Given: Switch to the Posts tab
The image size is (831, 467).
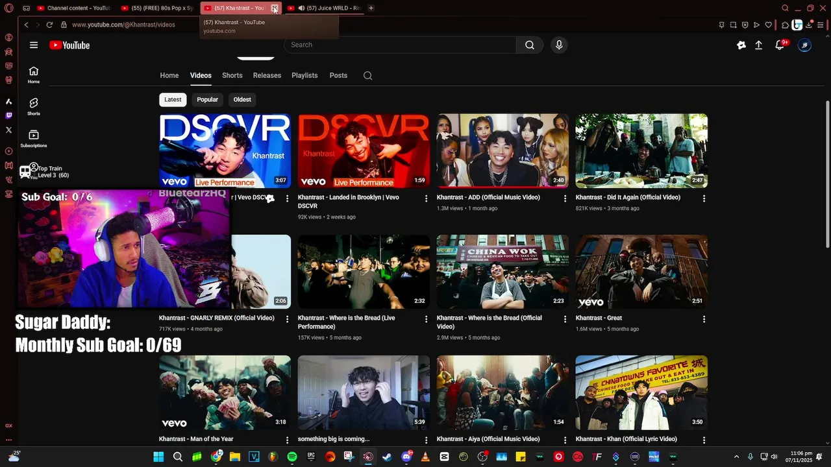Looking at the screenshot, I should 338,75.
